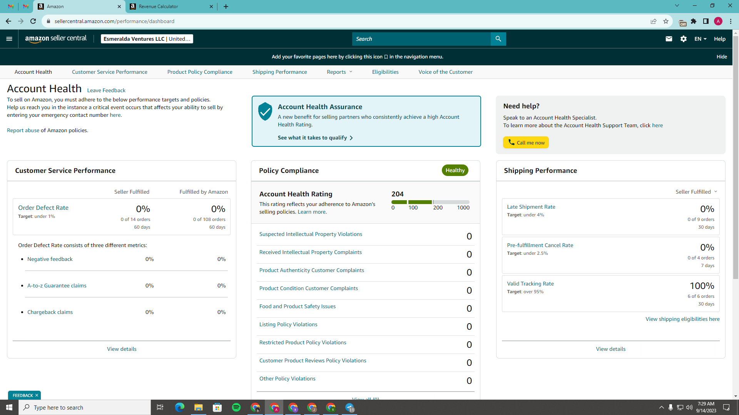Screen dimensions: 739x415
Task: Open the Late Shipment Rate link
Action: (531, 207)
